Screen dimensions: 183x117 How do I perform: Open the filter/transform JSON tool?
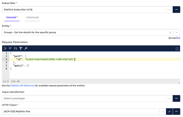coord(21,48)
